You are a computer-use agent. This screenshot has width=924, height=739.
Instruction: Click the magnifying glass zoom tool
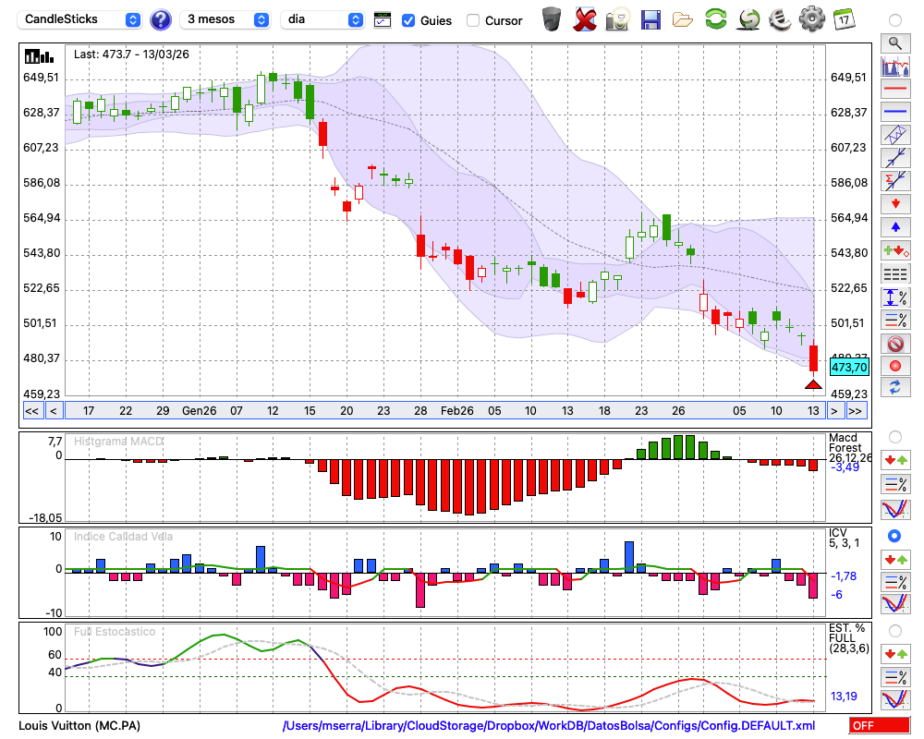tap(894, 42)
